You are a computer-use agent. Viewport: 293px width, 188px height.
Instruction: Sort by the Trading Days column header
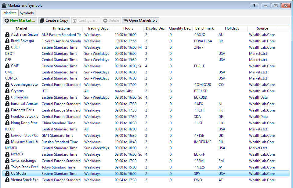(98, 28)
